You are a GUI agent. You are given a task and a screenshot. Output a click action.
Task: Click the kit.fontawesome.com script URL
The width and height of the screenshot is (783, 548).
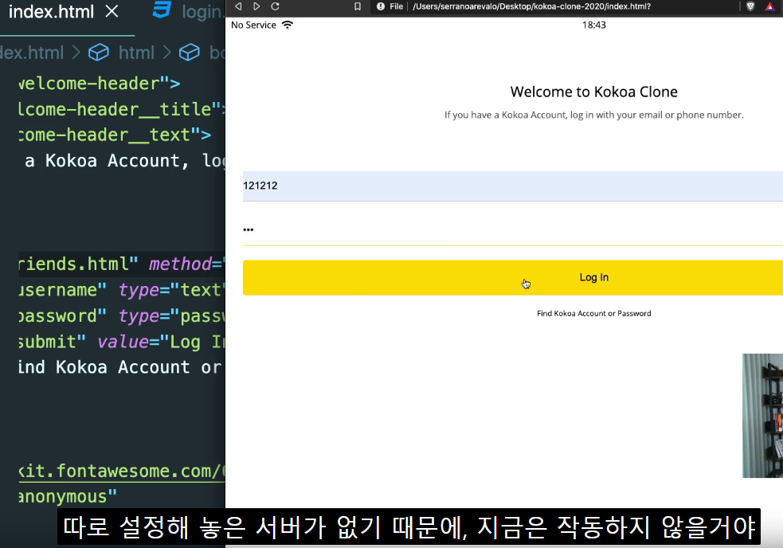[121, 471]
